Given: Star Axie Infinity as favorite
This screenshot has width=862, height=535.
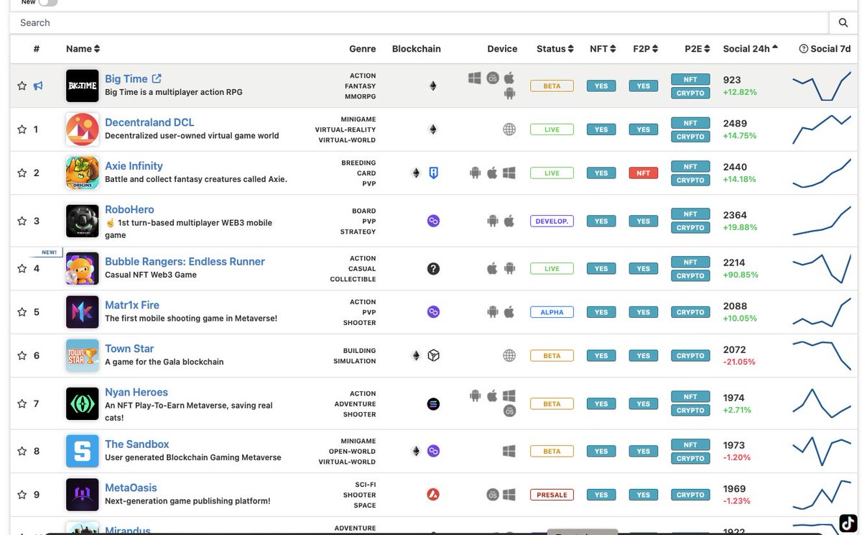Looking at the screenshot, I should pos(22,173).
